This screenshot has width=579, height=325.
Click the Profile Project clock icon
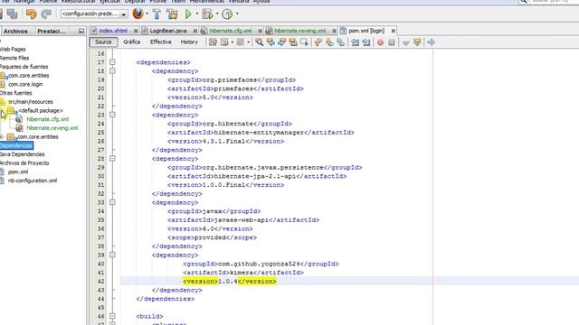pyautogui.click(x=227, y=14)
